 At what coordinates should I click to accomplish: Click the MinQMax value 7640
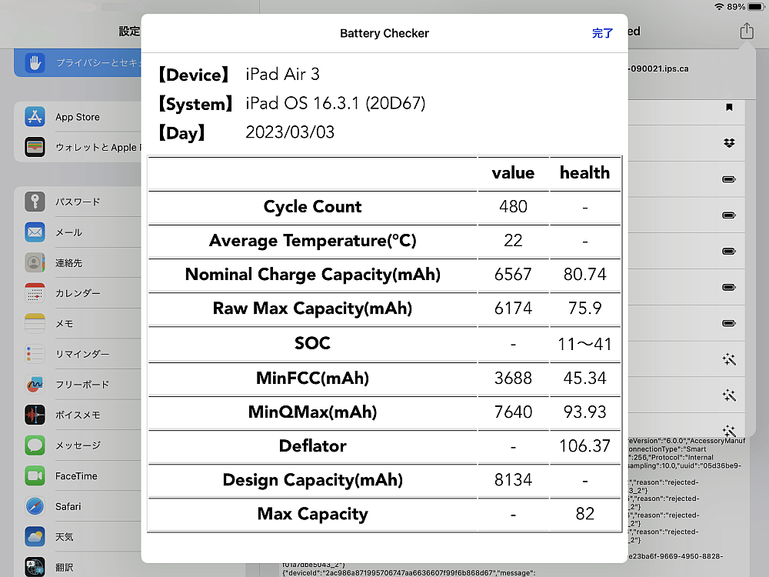[x=513, y=412]
